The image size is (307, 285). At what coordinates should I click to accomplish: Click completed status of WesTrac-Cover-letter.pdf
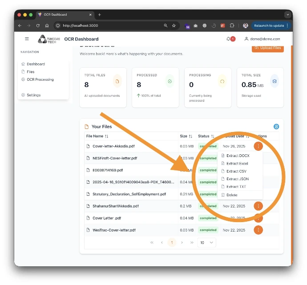click(208, 230)
